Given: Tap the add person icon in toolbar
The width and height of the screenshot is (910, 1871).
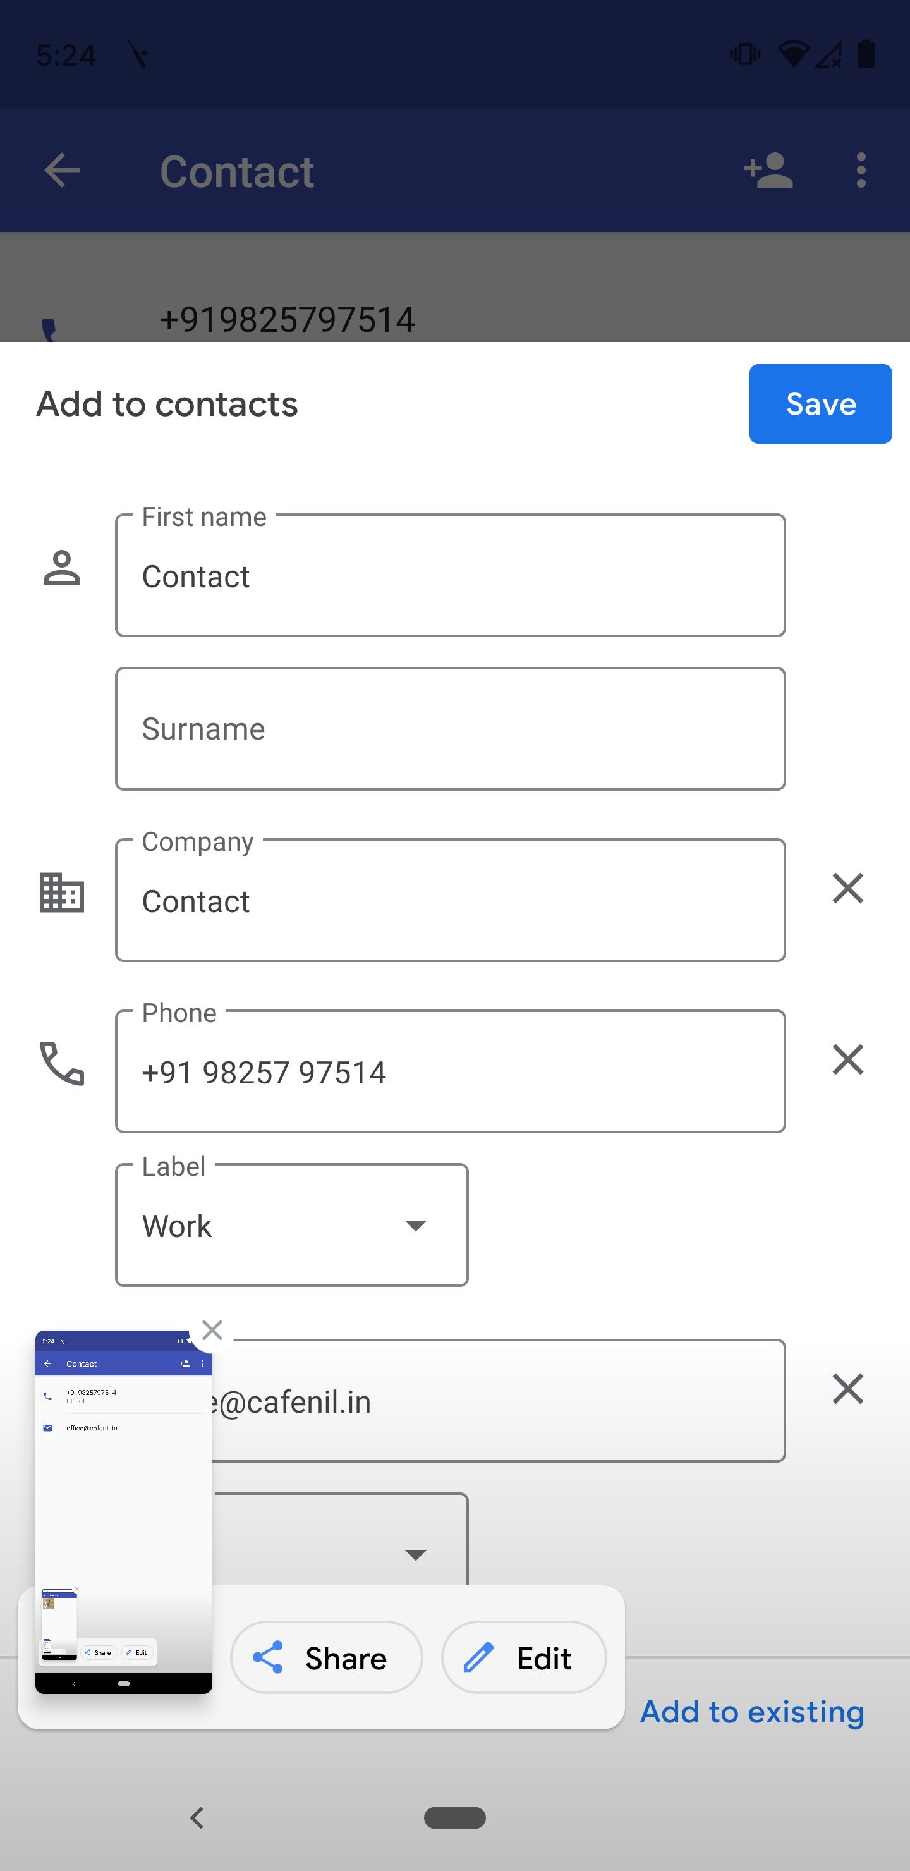Looking at the screenshot, I should (768, 171).
